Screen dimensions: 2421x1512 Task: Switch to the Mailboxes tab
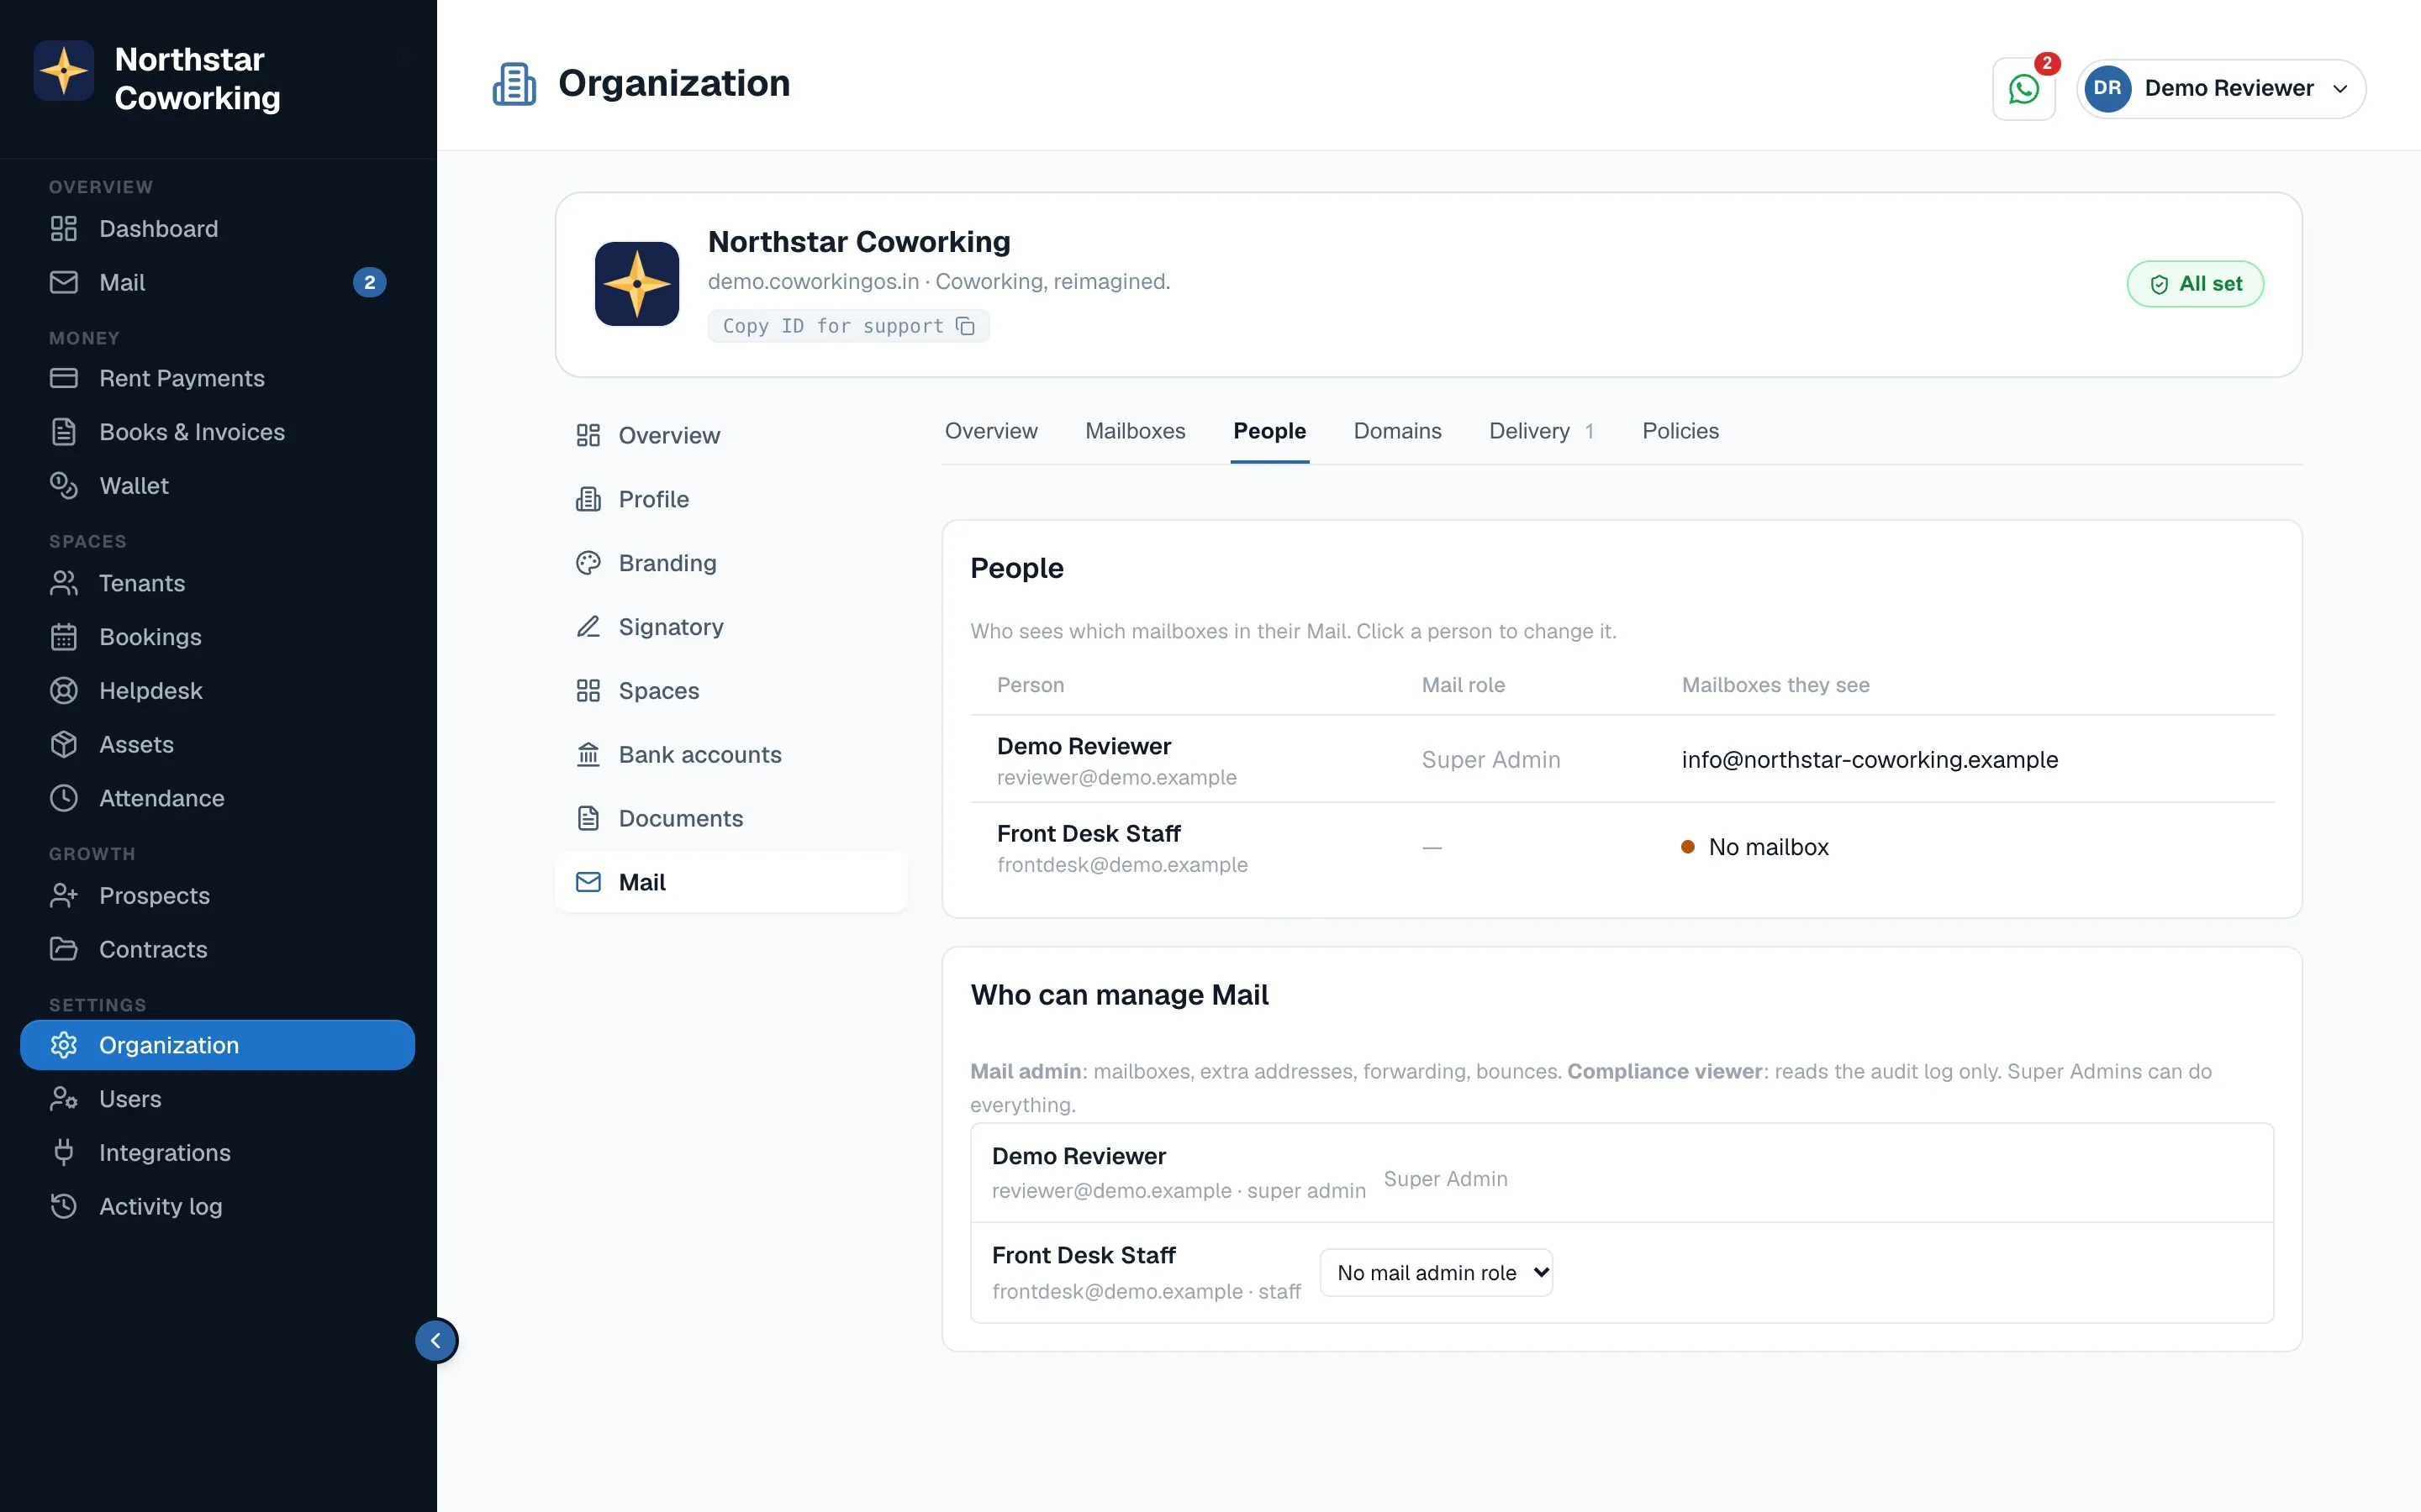pyautogui.click(x=1135, y=431)
